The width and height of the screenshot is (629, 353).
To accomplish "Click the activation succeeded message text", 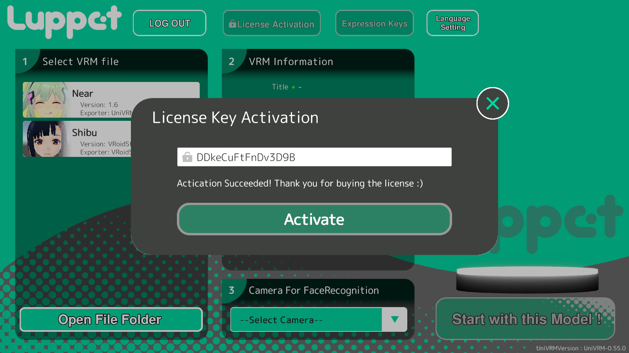I will tap(300, 183).
